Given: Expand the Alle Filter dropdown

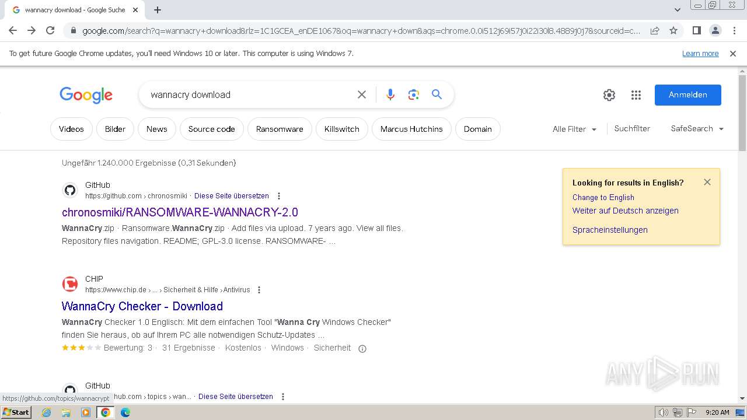Looking at the screenshot, I should tap(575, 129).
